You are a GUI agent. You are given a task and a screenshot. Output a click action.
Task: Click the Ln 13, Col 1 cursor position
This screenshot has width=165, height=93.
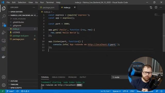coord(105,91)
